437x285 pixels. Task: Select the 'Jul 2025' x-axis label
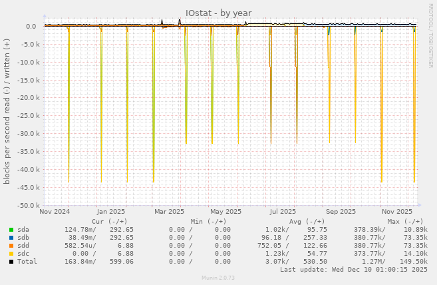coord(284,212)
